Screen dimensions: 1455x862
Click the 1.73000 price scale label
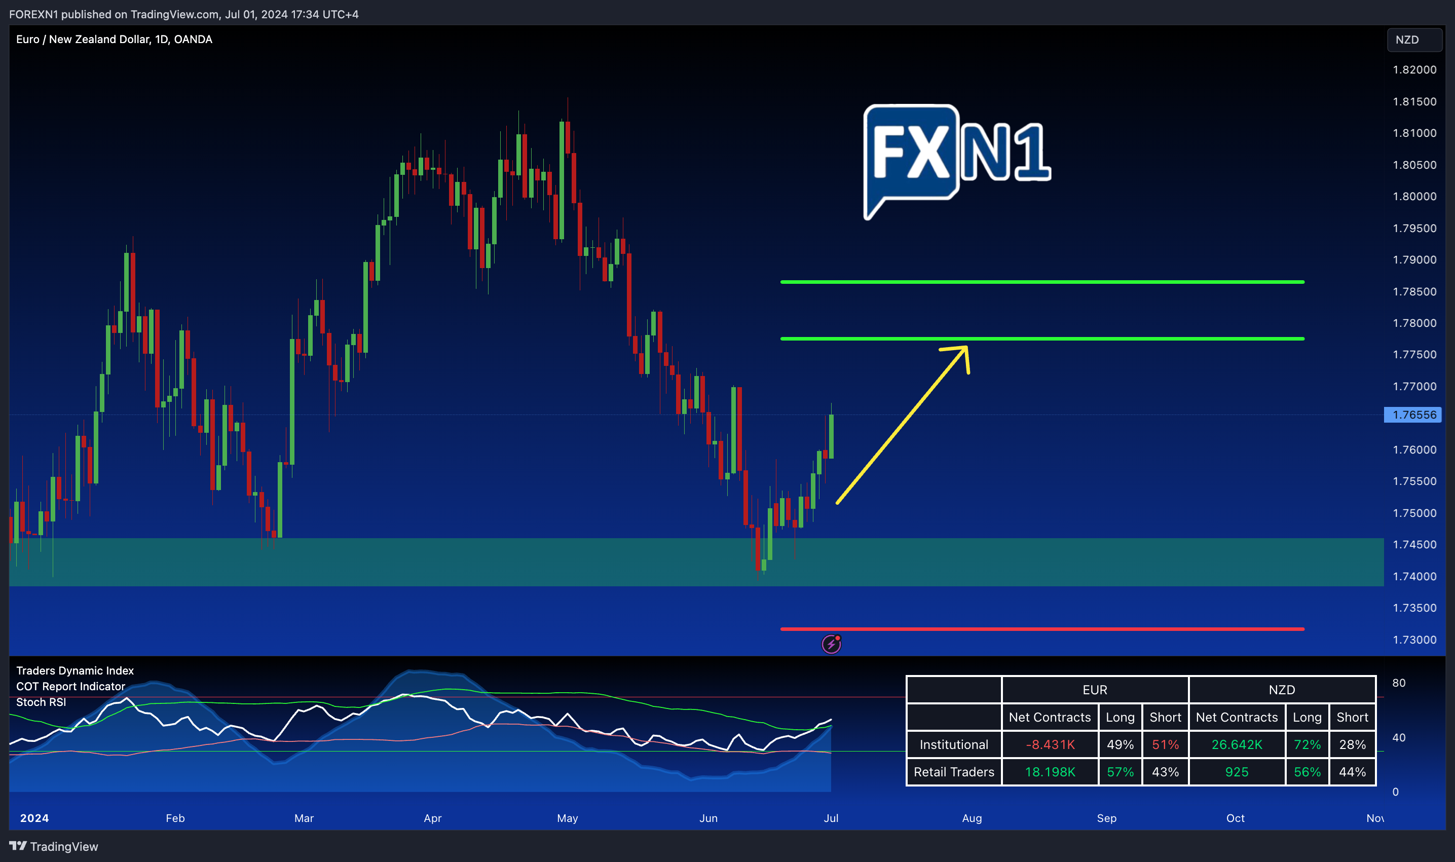click(1414, 640)
